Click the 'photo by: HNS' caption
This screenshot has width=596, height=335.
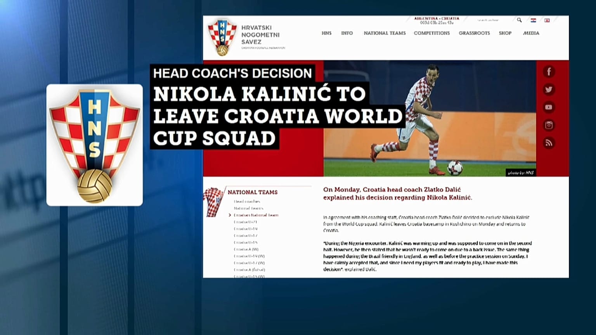click(x=521, y=173)
